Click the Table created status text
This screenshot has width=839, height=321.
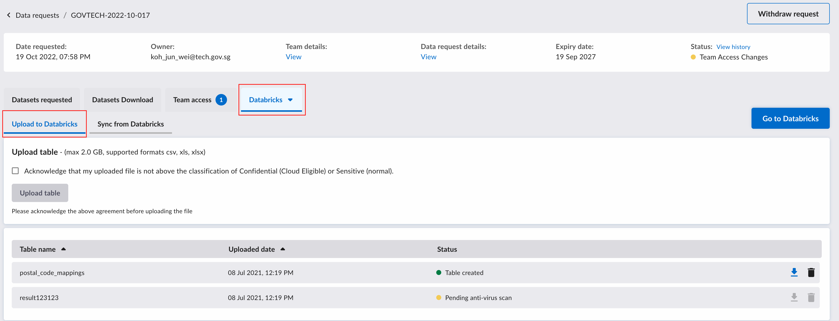464,273
